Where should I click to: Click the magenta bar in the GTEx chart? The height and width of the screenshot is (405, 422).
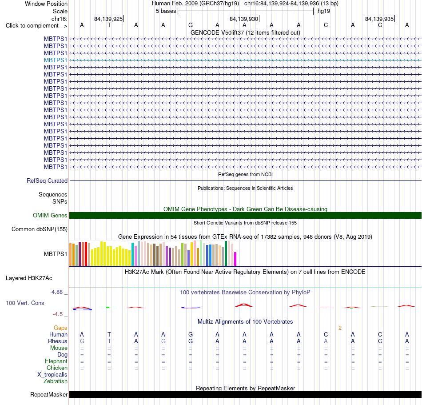235,259
